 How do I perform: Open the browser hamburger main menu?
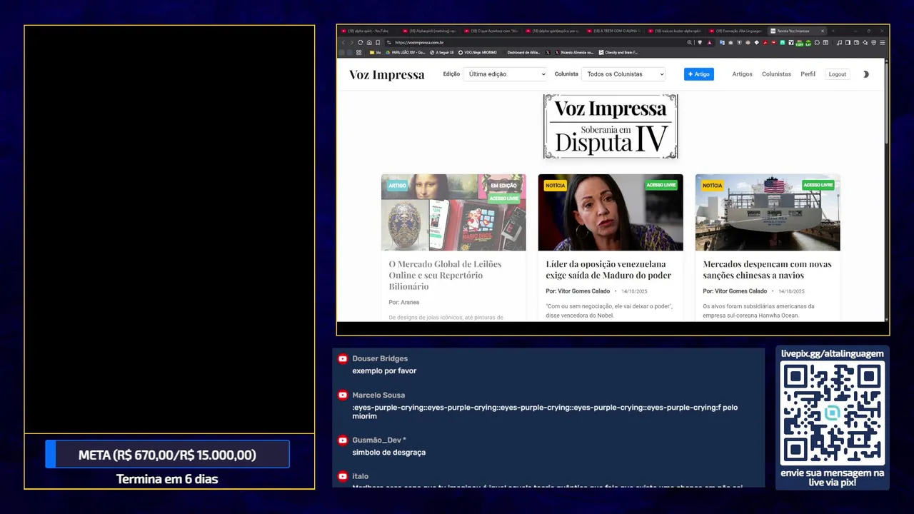(882, 42)
